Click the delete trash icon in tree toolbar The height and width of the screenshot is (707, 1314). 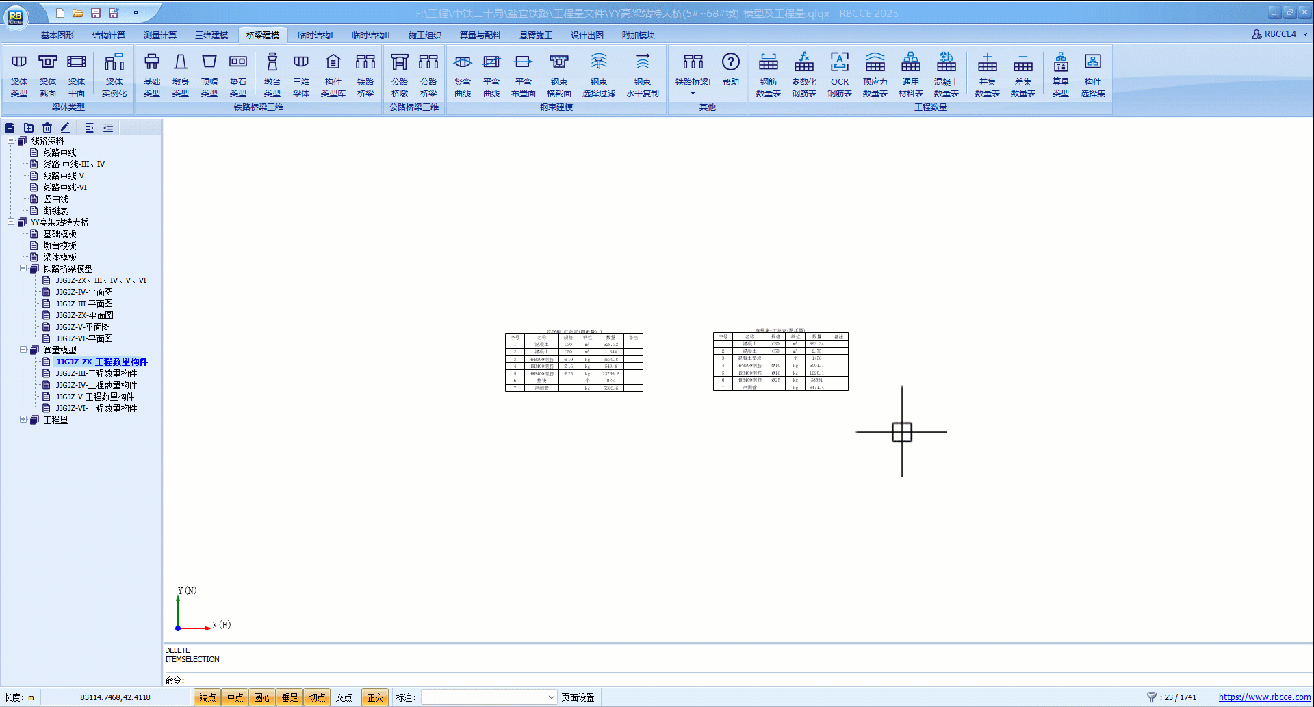[x=47, y=128]
